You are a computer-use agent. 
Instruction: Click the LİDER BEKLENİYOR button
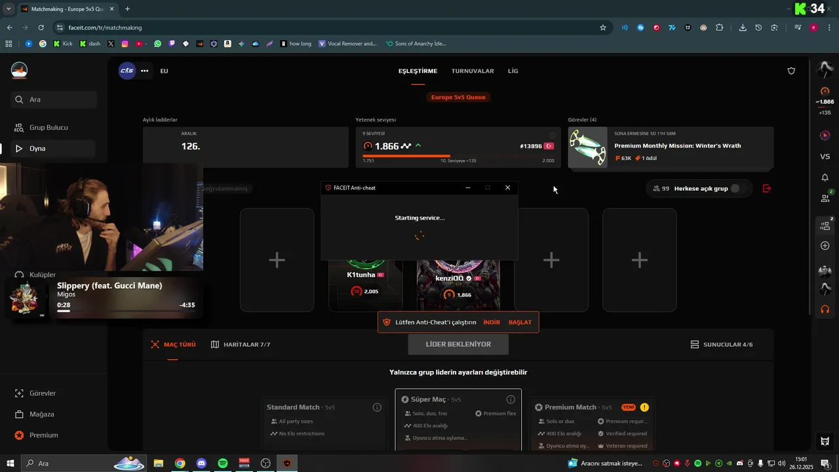458,344
